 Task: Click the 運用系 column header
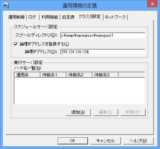[27, 75]
